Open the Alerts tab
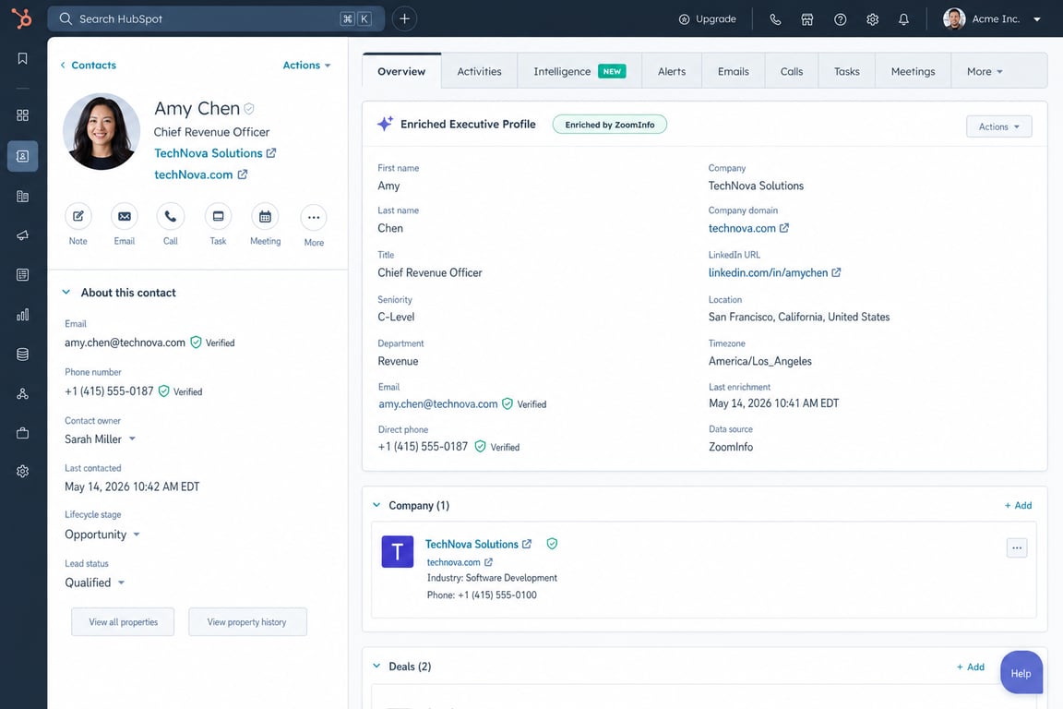 click(672, 71)
